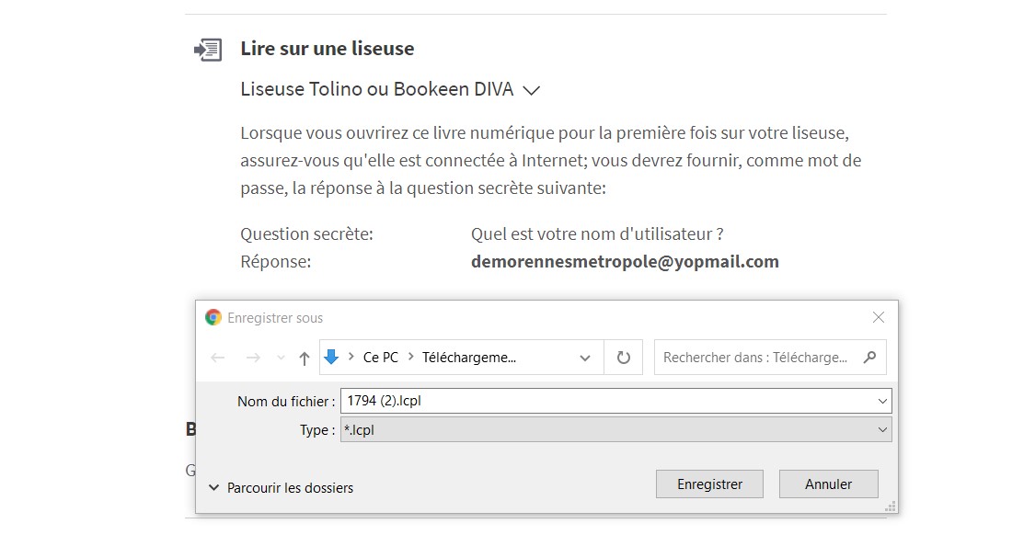Viewport: 1035px width, 535px height.
Task: Click the send-to-e-reader icon beside the heading
Action: [208, 50]
